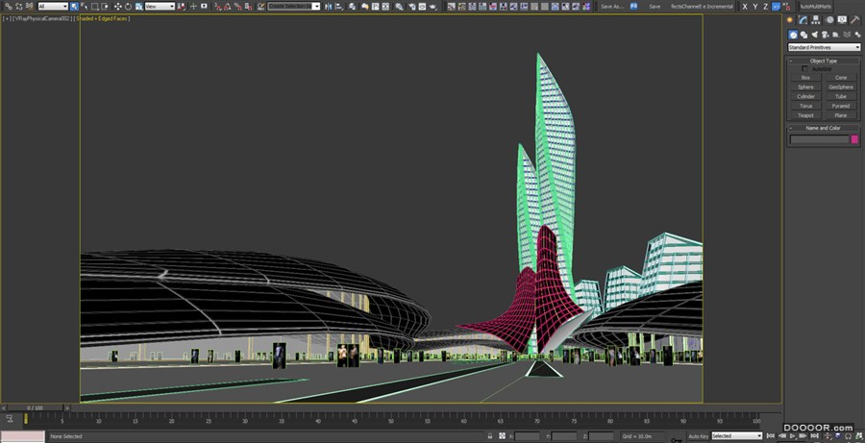Open Standard Primitives category dropdown
Screen dimensions: 865x443
(x=824, y=48)
